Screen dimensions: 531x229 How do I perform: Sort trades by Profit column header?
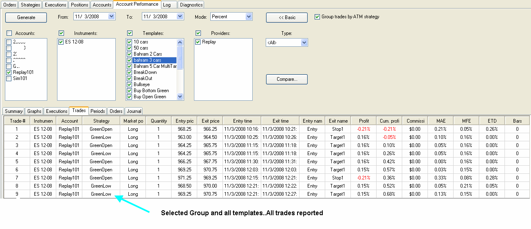pyautogui.click(x=364, y=121)
